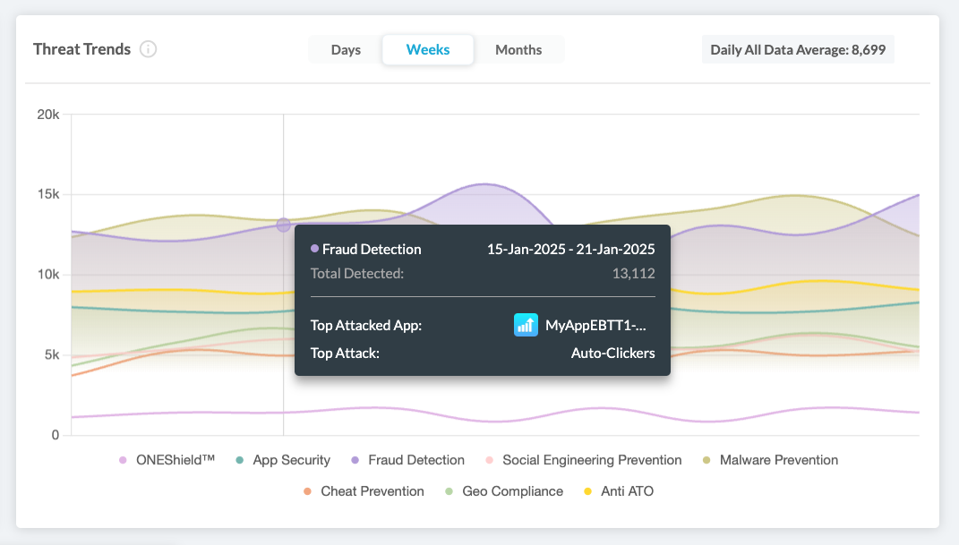This screenshot has width=959, height=545.
Task: Toggle the ONEShield™ legend series
Action: click(176, 460)
